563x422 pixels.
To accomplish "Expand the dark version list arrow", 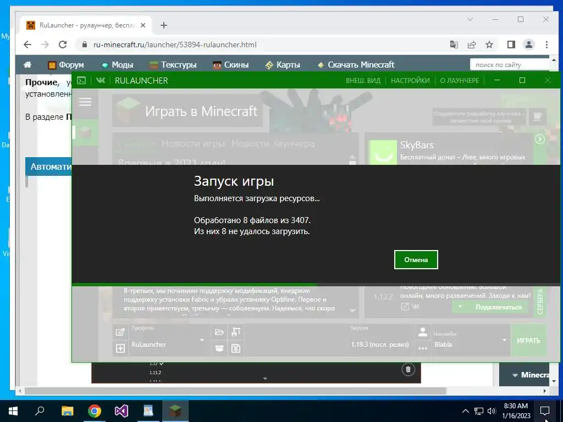I will coord(265,379).
